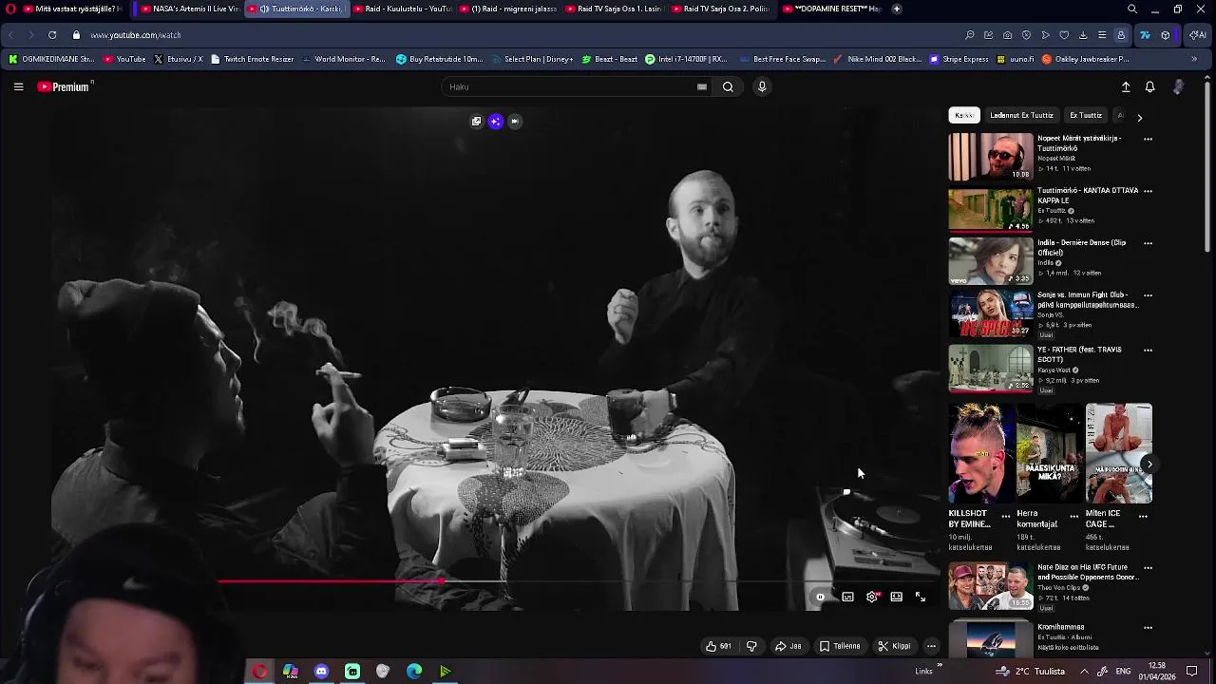This screenshot has height=684, width=1216.
Task: Open options menu for YE - FATHER video
Action: pos(1148,351)
